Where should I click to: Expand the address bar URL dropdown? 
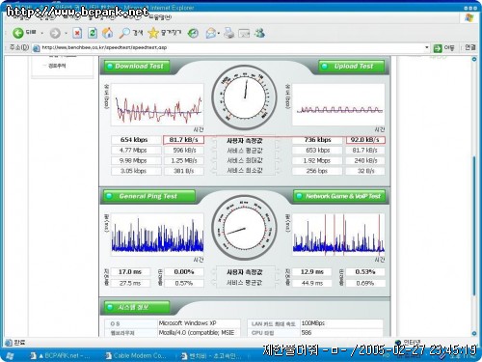(x=427, y=47)
